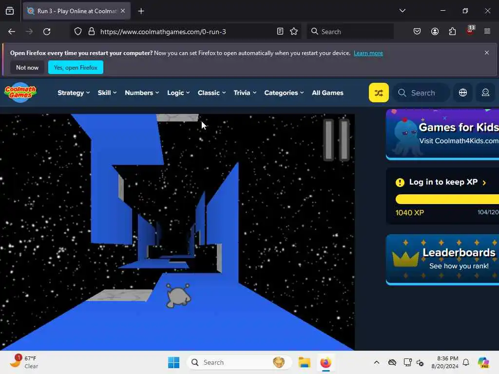The width and height of the screenshot is (499, 374).
Task: Open the notifications bell icon
Action: pyautogui.click(x=465, y=362)
